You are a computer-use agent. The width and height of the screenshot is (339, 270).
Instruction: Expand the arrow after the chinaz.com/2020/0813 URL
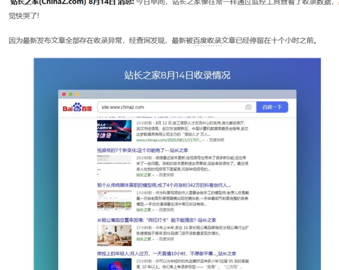click(x=204, y=140)
